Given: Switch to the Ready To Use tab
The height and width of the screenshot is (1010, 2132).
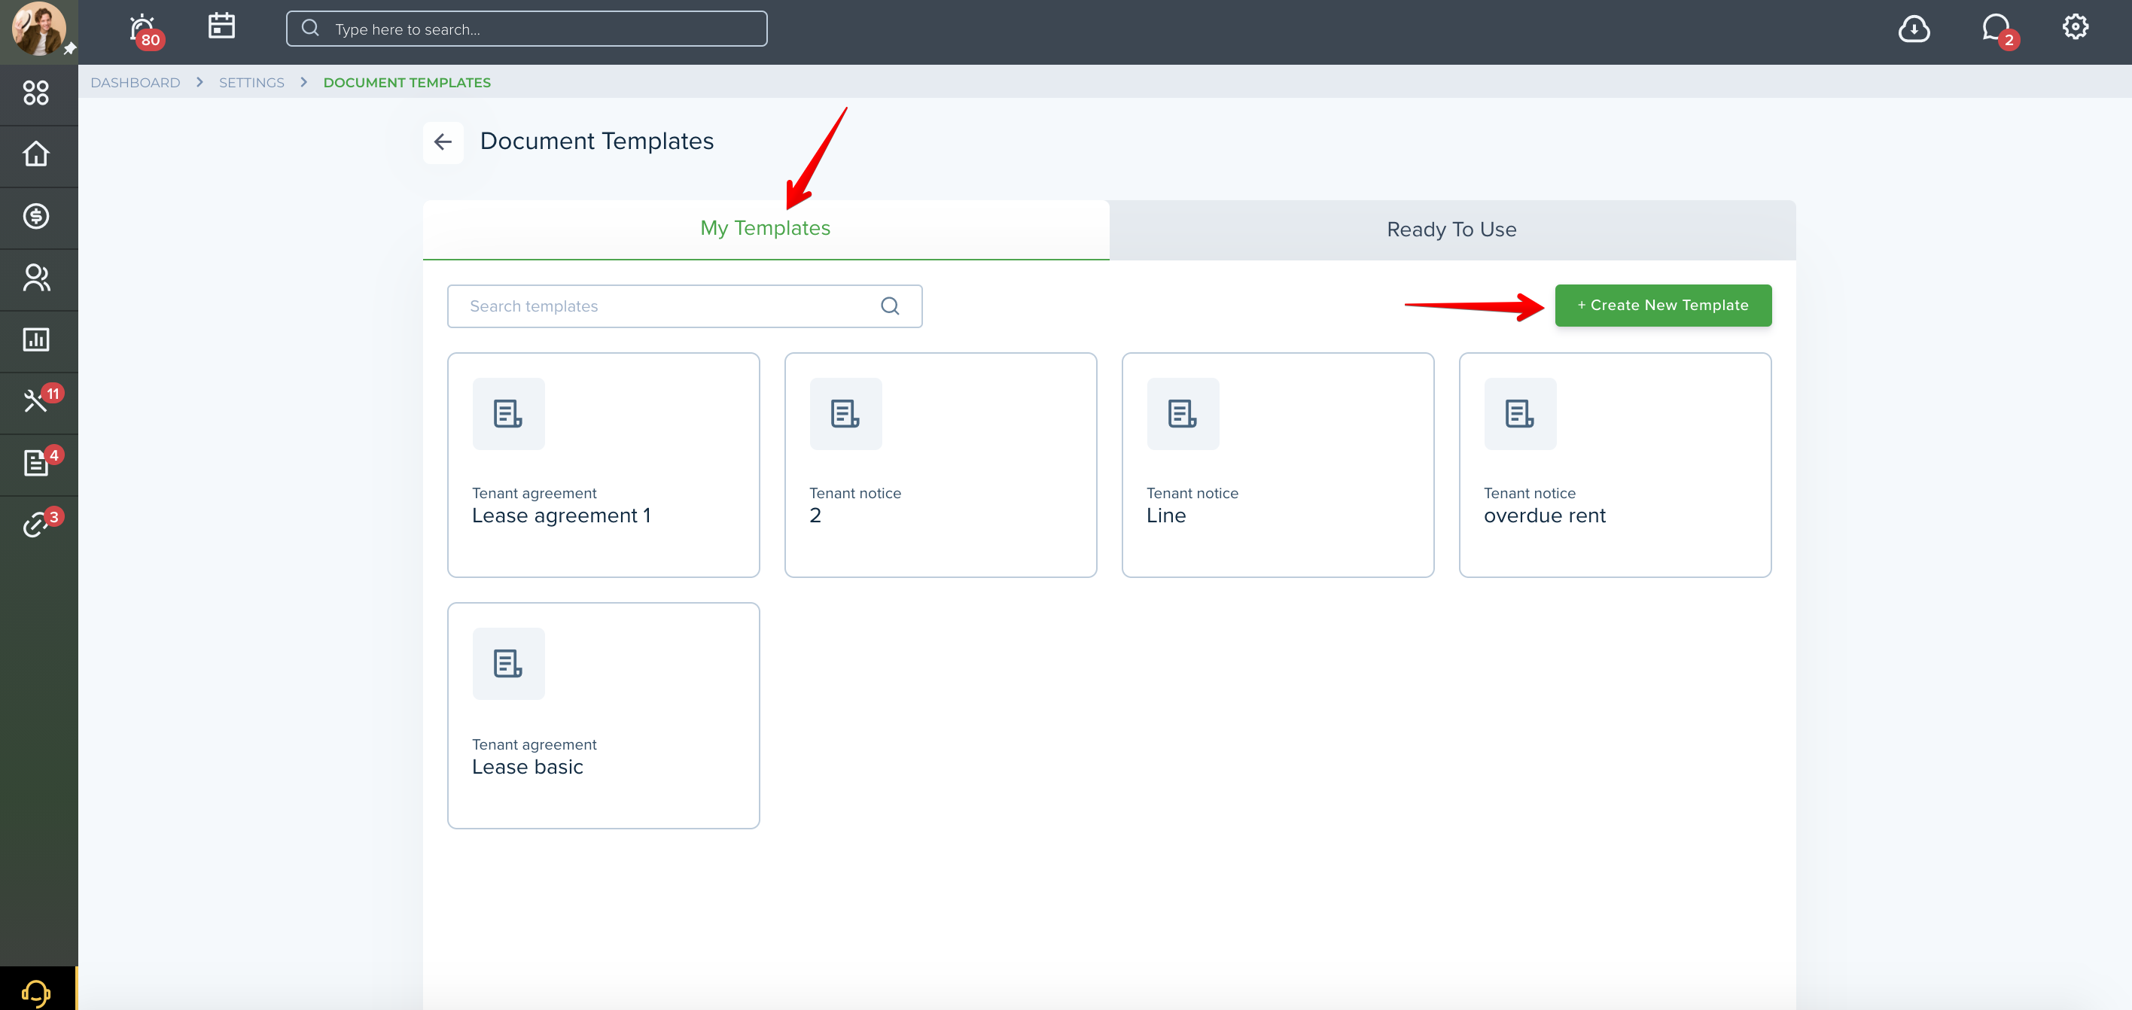Looking at the screenshot, I should pos(1451,230).
